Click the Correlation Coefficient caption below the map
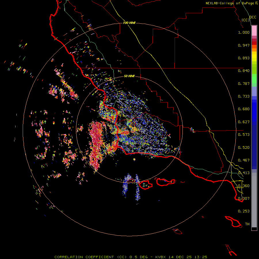The image size is (259, 259). [x=131, y=257]
